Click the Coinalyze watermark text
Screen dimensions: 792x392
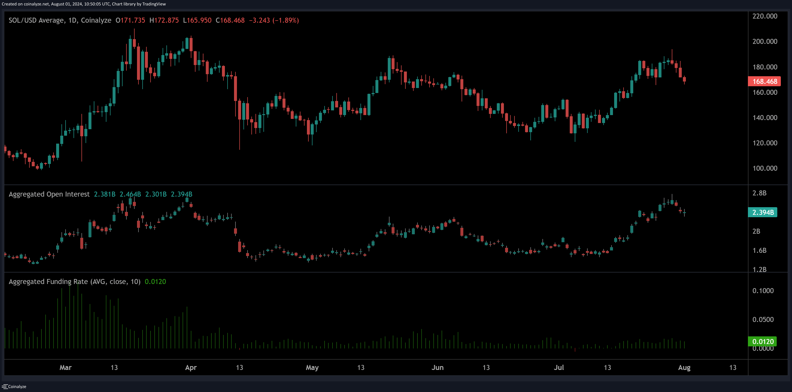[x=17, y=386]
